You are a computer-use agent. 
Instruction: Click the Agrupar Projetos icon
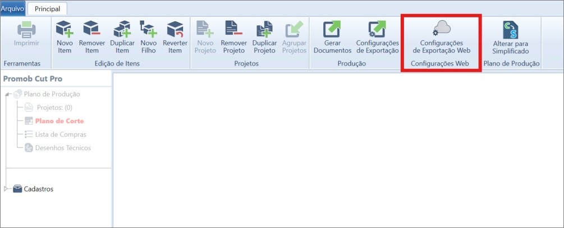[x=294, y=30]
